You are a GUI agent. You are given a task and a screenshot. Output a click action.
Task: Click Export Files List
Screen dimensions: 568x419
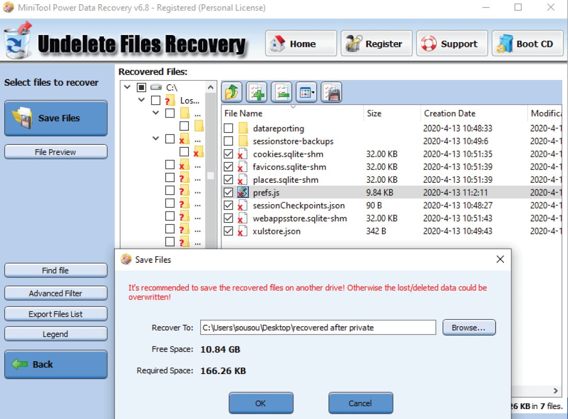[56, 314]
